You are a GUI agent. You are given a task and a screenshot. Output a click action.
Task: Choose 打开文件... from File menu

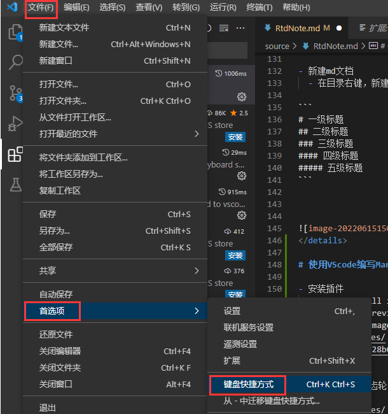(115, 85)
